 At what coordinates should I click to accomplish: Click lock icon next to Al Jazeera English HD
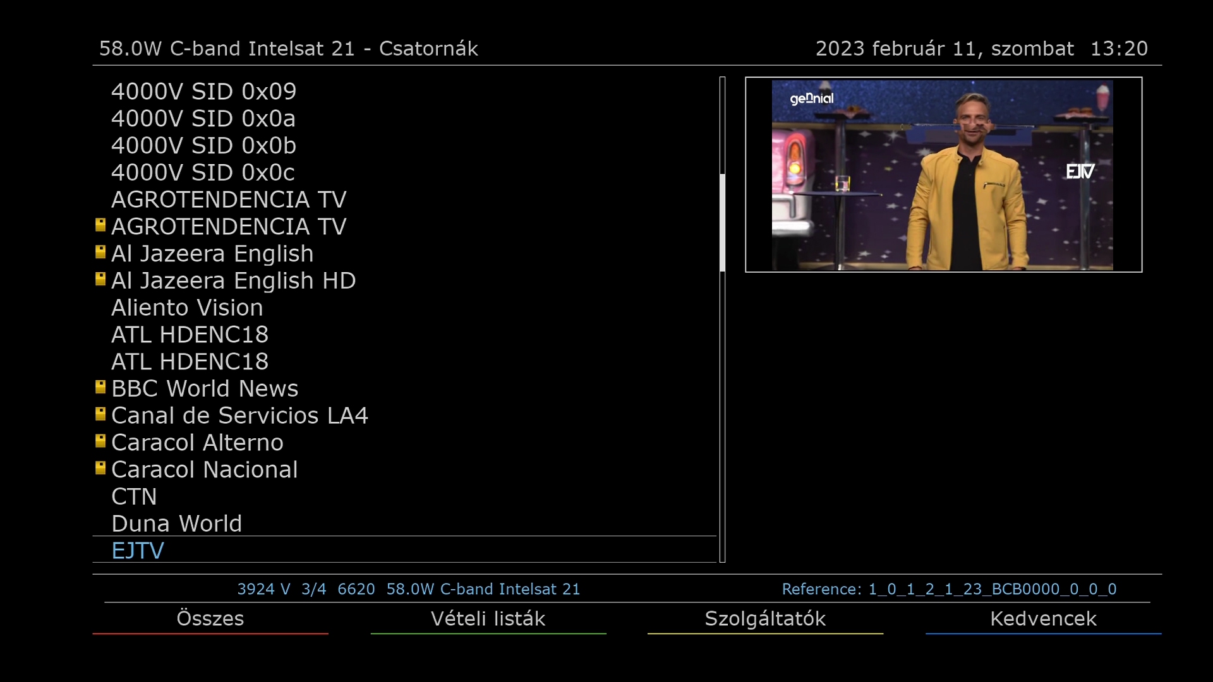[x=100, y=279]
